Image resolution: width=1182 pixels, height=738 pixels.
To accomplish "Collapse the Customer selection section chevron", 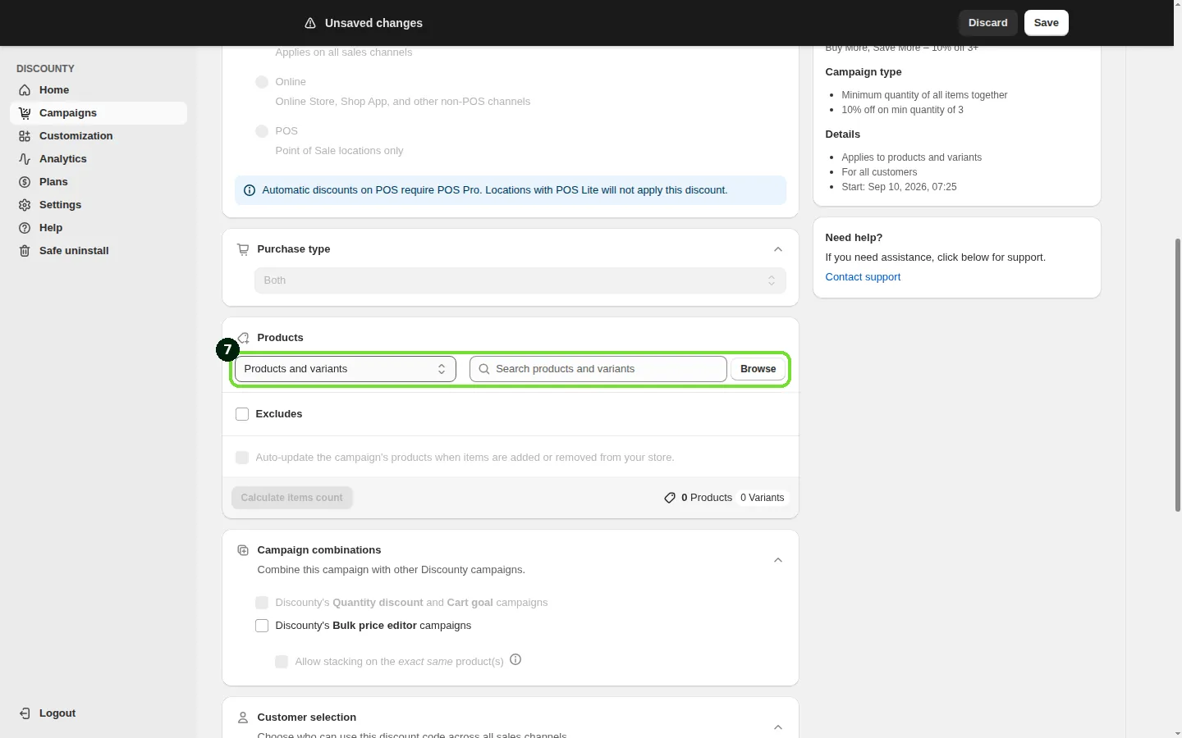I will point(778,727).
